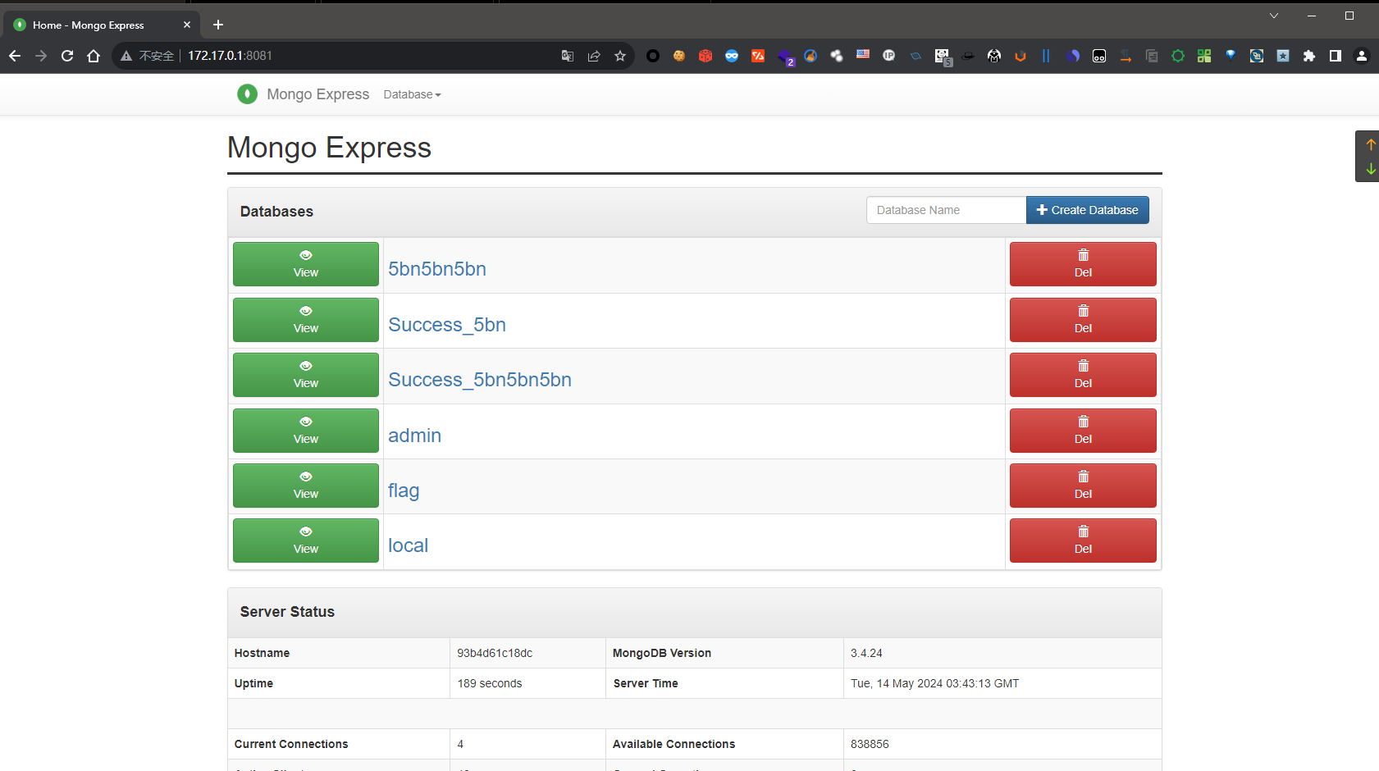This screenshot has height=771, width=1379.
Task: Click the not-secure warning icon
Action: (126, 56)
